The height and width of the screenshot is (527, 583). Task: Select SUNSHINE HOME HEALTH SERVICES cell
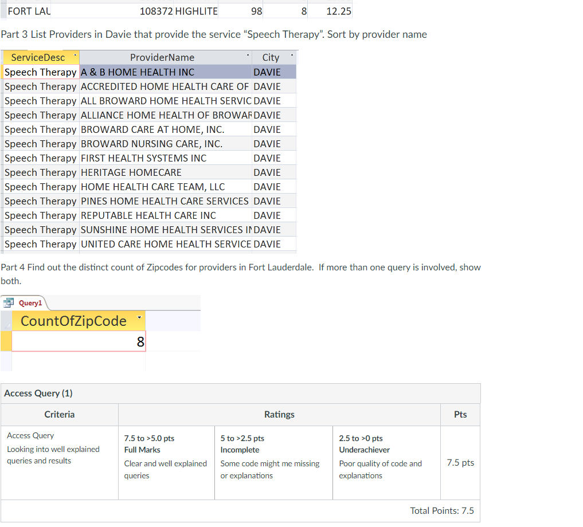coord(166,230)
